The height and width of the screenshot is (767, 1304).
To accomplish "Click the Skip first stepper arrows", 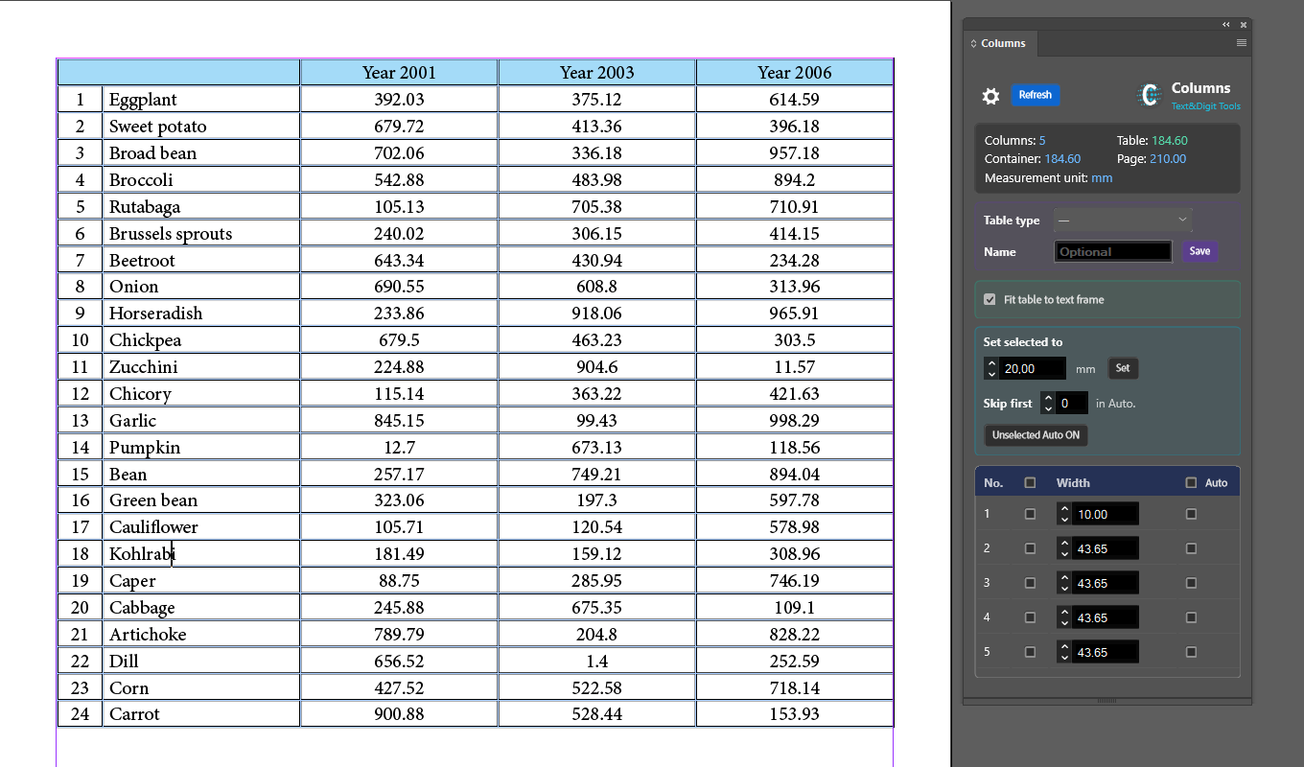I will point(1048,404).
